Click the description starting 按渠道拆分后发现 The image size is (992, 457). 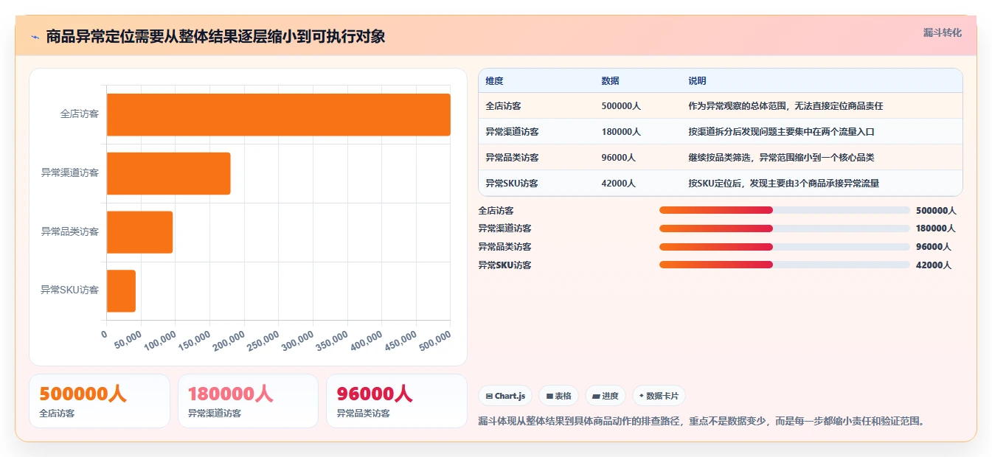click(781, 132)
